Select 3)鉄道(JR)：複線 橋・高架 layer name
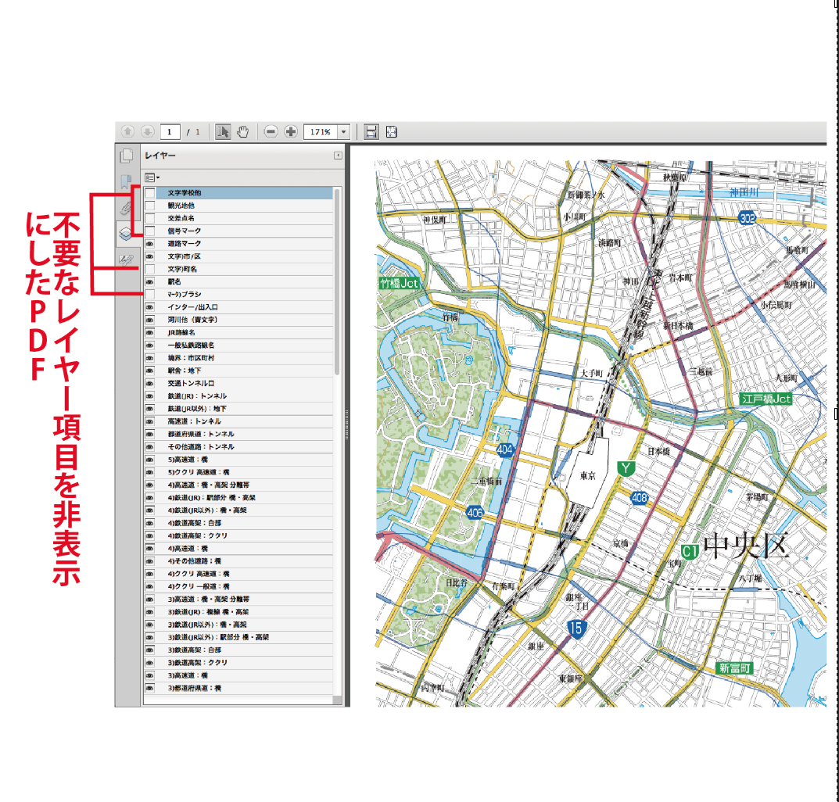 coord(208,612)
